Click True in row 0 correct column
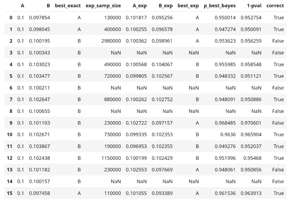Image resolution: width=307 pixels, height=201 pixels. click(x=278, y=18)
